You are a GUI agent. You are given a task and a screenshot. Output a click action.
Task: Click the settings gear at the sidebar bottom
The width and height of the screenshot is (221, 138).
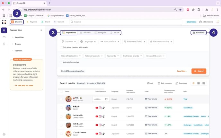(4, 134)
